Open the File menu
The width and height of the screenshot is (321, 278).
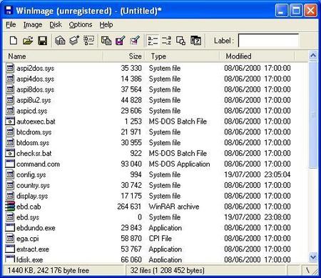(11, 24)
